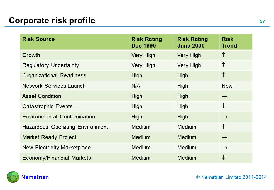This screenshot has width=274, height=190.
Task: Click the Nematrian Limited copyright notice
Action: coord(231,177)
